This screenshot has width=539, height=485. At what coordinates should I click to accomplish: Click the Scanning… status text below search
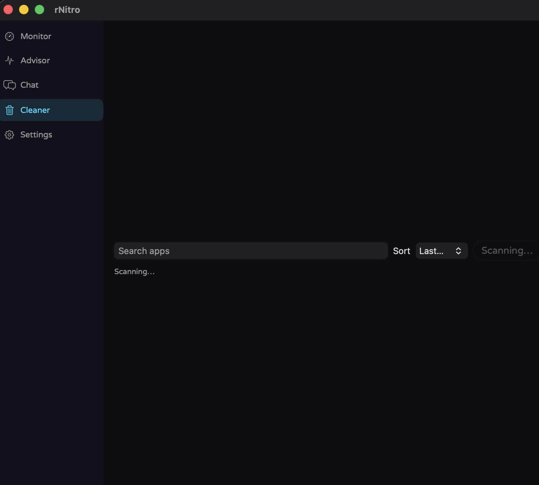coord(134,271)
